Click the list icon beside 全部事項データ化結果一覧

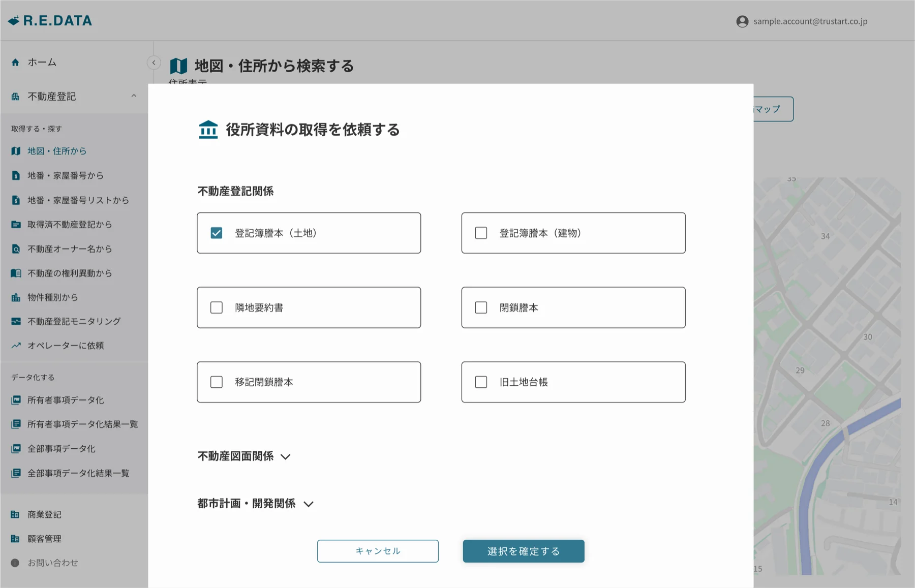(16, 473)
